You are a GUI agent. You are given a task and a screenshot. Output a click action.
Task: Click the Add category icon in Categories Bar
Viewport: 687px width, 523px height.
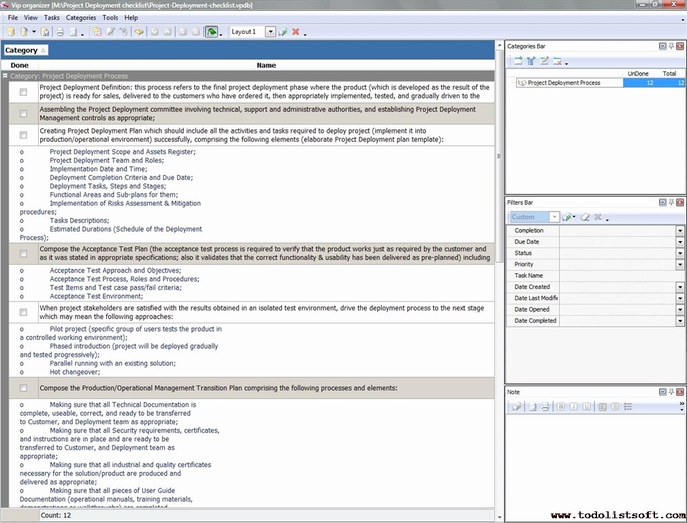(x=518, y=61)
